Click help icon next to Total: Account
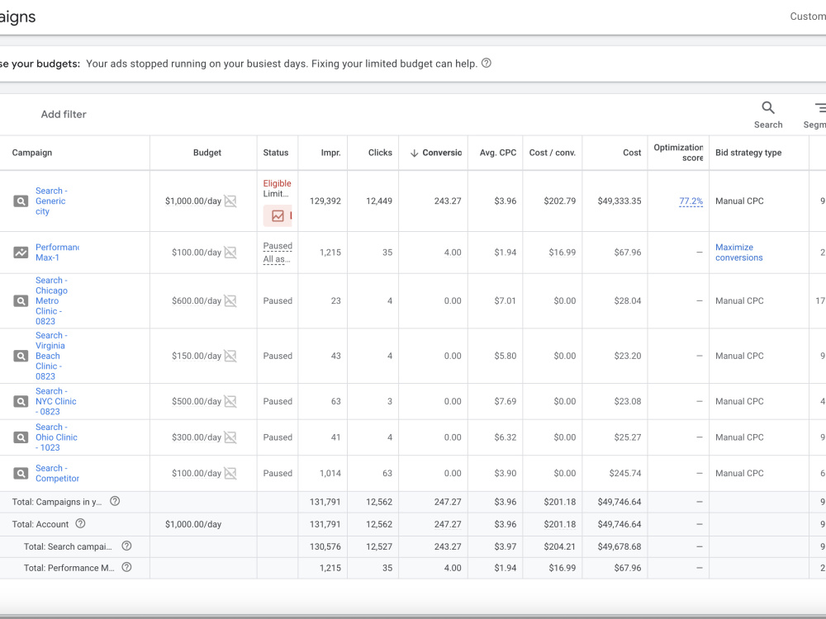 coord(80,524)
